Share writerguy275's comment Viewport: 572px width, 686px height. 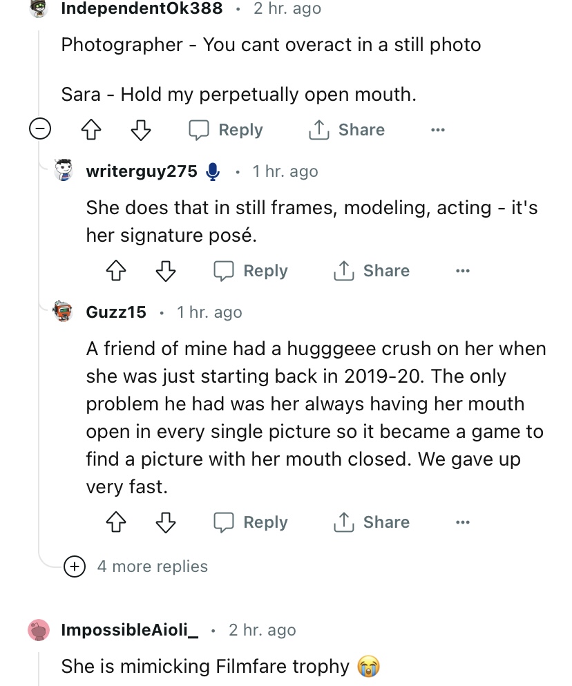[372, 271]
